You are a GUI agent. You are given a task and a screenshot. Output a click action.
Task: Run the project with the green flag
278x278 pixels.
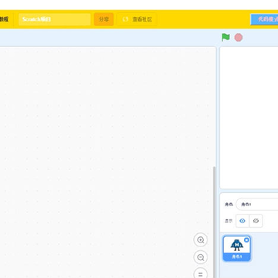coord(225,37)
